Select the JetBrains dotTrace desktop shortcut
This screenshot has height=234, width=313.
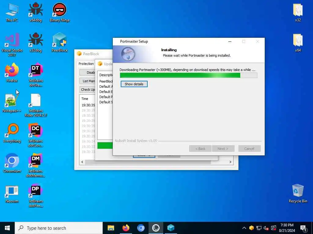tap(35, 75)
